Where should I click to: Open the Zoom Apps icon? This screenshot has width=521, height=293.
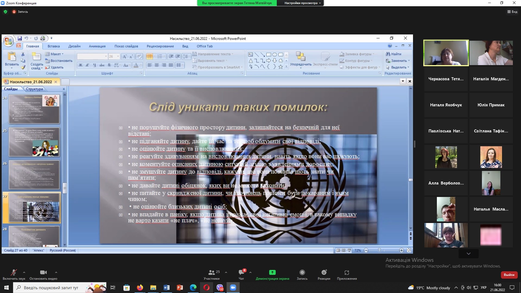click(x=347, y=272)
